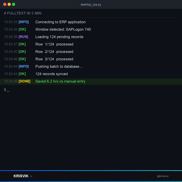Click the [OK] tag beside Row 2/124
This screenshot has width=182, height=182.
pos(22,52)
